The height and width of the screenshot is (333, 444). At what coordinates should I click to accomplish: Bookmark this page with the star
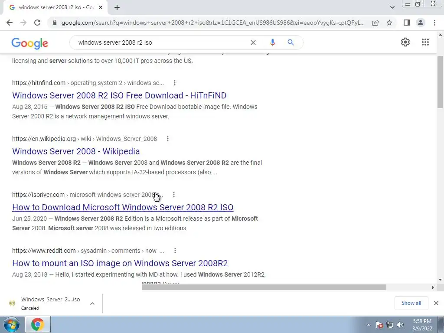pyautogui.click(x=389, y=23)
